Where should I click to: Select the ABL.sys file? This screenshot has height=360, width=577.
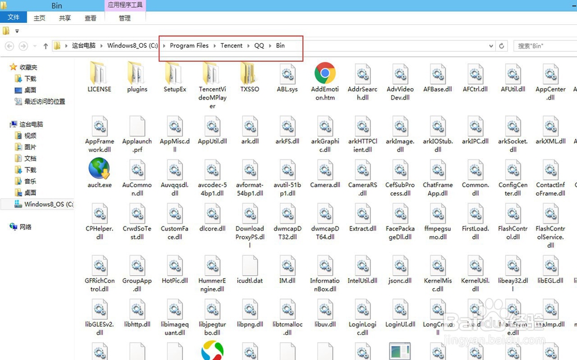(287, 77)
